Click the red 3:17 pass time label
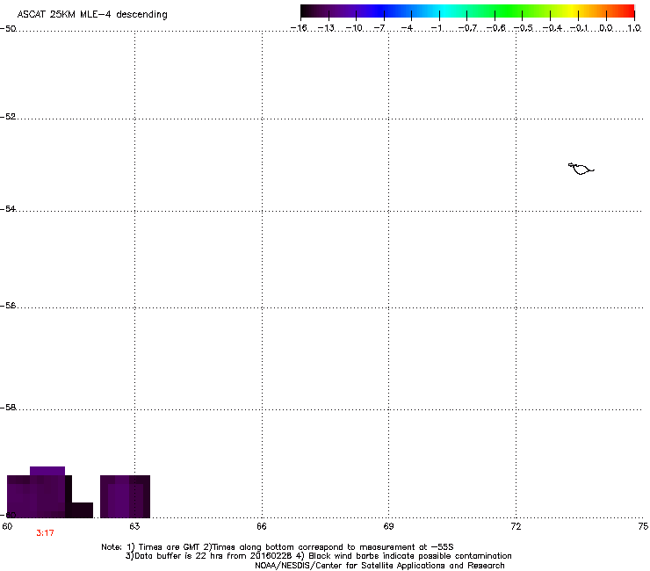This screenshot has height=571, width=650. pos(45,533)
